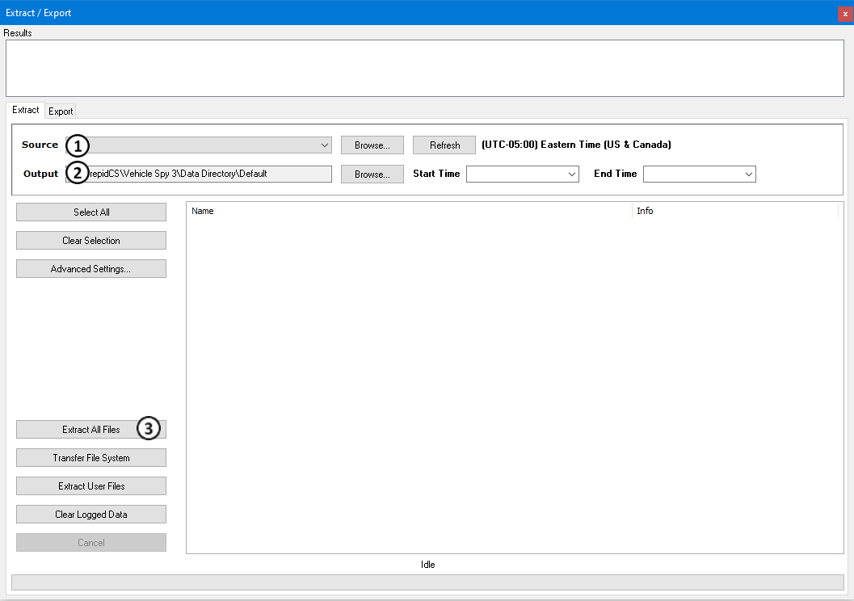This screenshot has width=854, height=601.
Task: Open Advanced Settings dialog
Action: [x=91, y=269]
